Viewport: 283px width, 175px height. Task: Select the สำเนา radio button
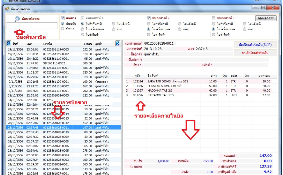pos(63,28)
